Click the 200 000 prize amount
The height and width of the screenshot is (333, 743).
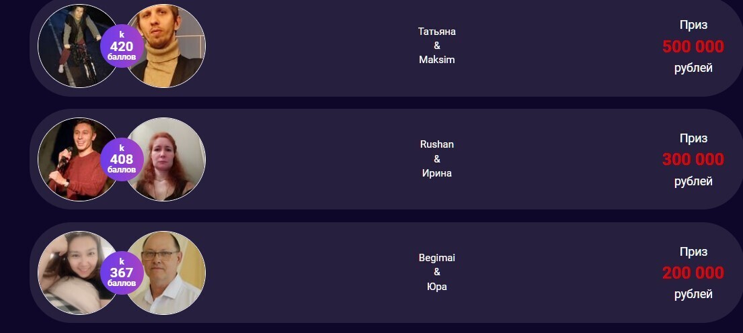[x=693, y=273]
